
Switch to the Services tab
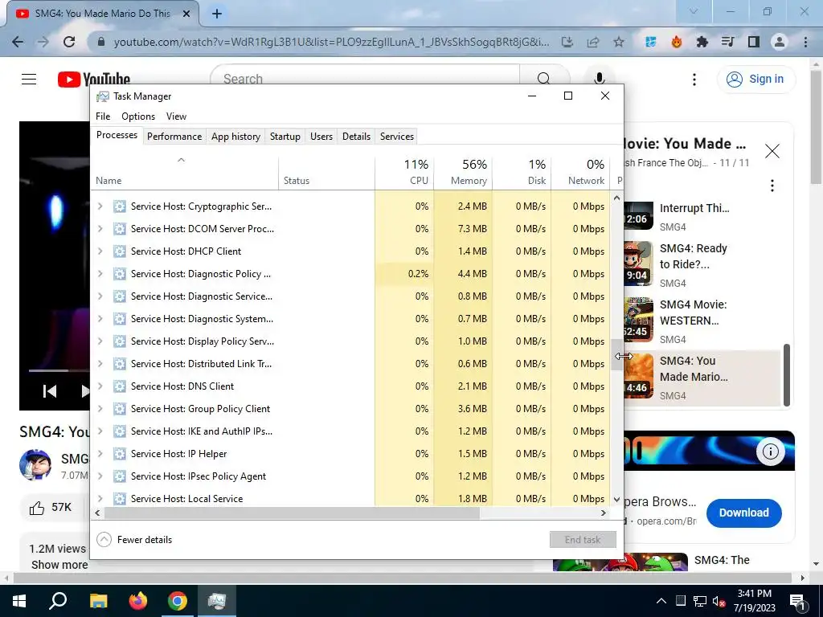click(x=397, y=137)
